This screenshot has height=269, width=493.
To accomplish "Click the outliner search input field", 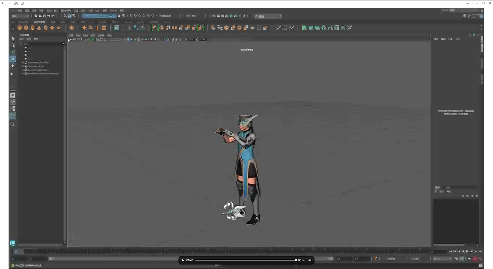I will [42, 43].
